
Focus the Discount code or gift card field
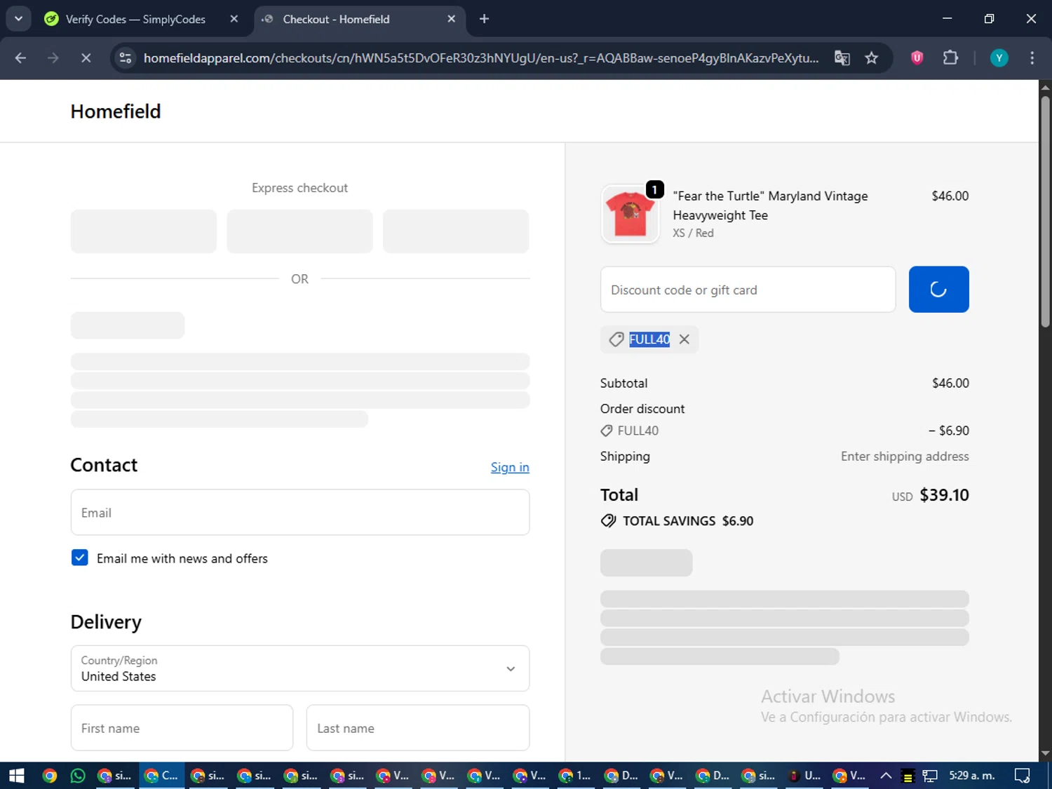tap(748, 289)
